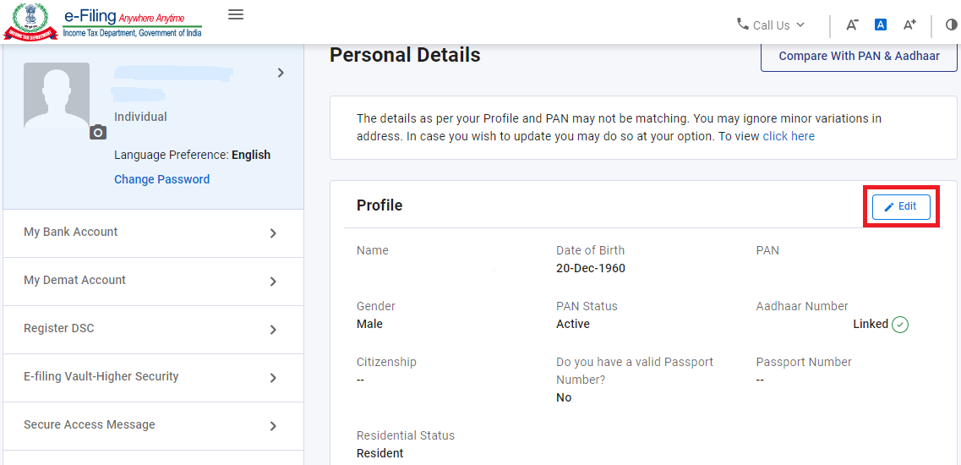Click the camera icon to change photo
This screenshot has width=961, height=465.
pyautogui.click(x=98, y=132)
